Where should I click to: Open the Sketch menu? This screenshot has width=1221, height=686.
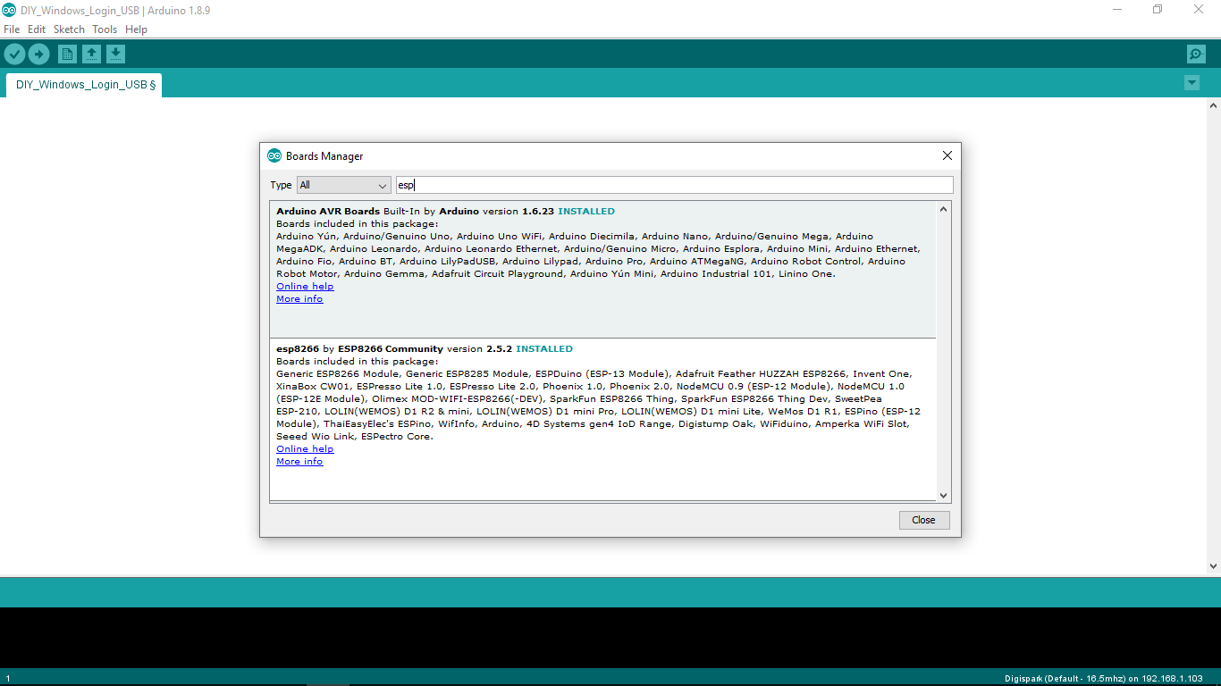click(x=69, y=29)
